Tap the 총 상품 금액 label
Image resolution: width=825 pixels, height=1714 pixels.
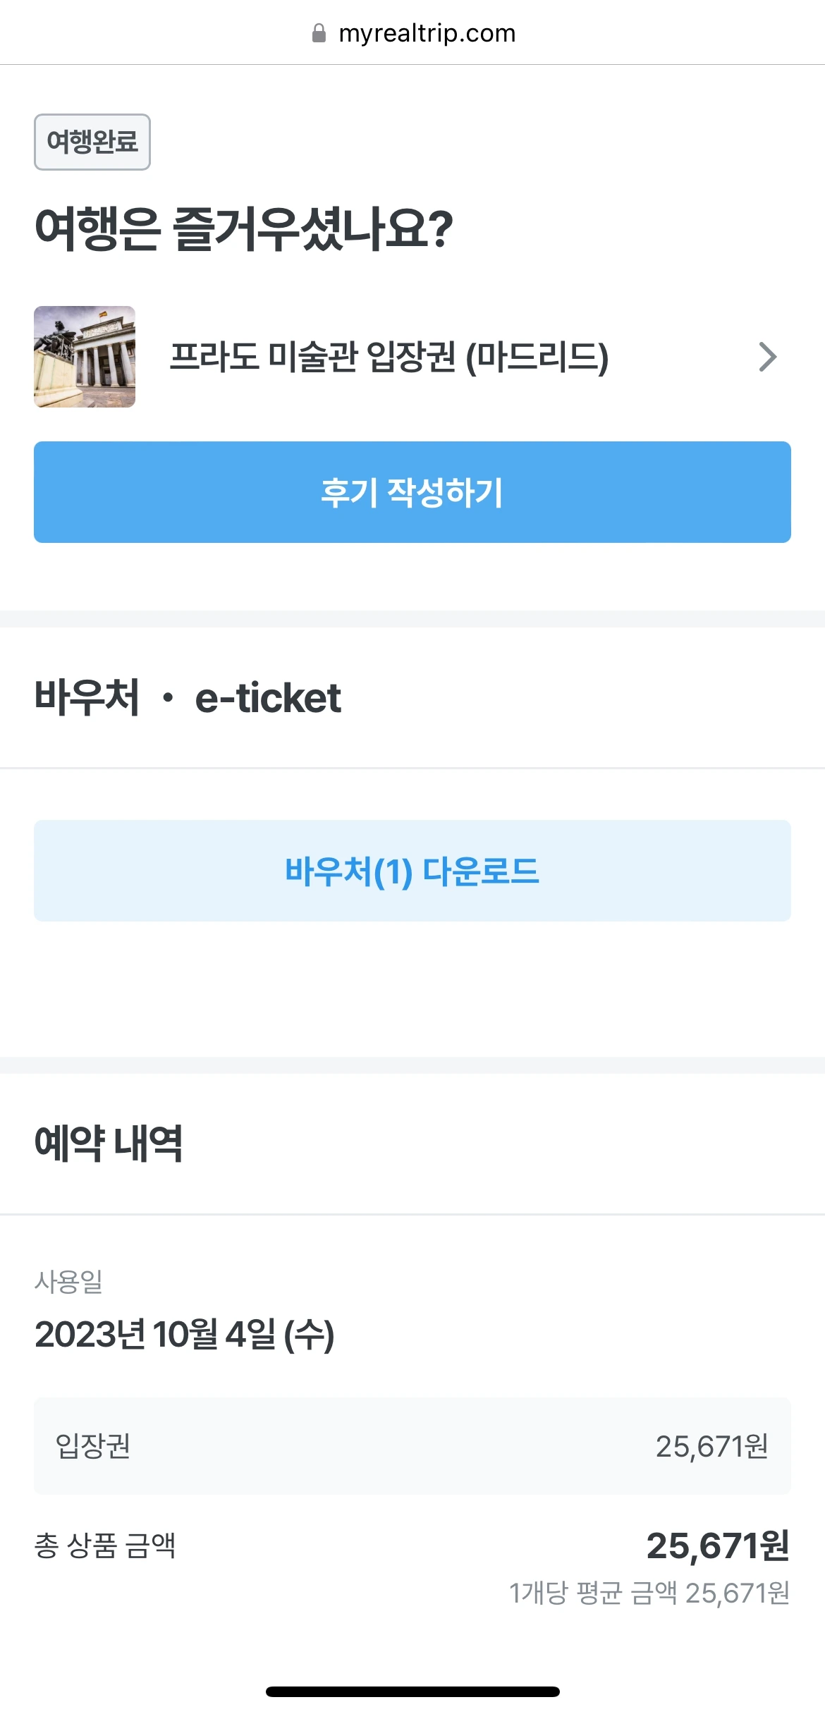pyautogui.click(x=105, y=1545)
